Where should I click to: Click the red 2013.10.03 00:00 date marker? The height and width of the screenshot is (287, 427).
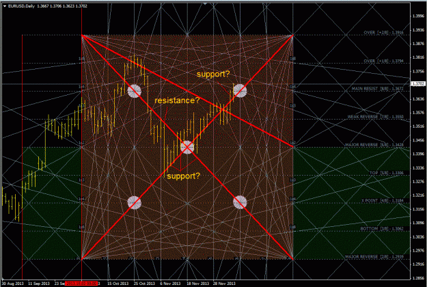81,284
